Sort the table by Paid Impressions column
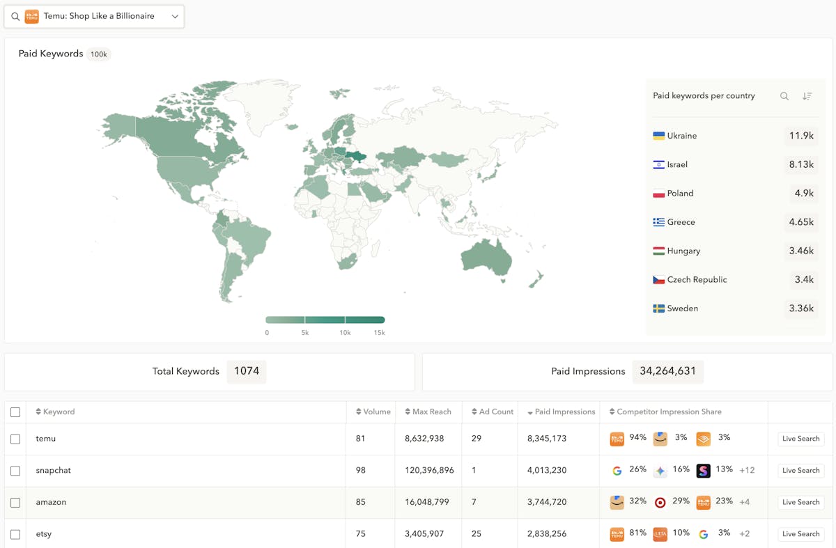 [x=562, y=412]
